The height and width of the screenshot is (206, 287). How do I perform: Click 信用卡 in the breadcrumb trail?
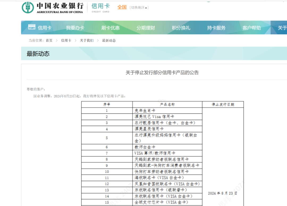tap(66, 40)
